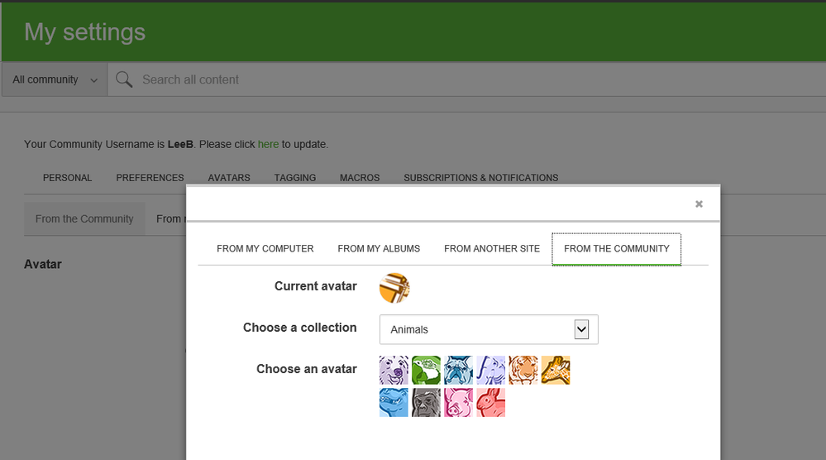Click the current orange avatar image

[394, 288]
